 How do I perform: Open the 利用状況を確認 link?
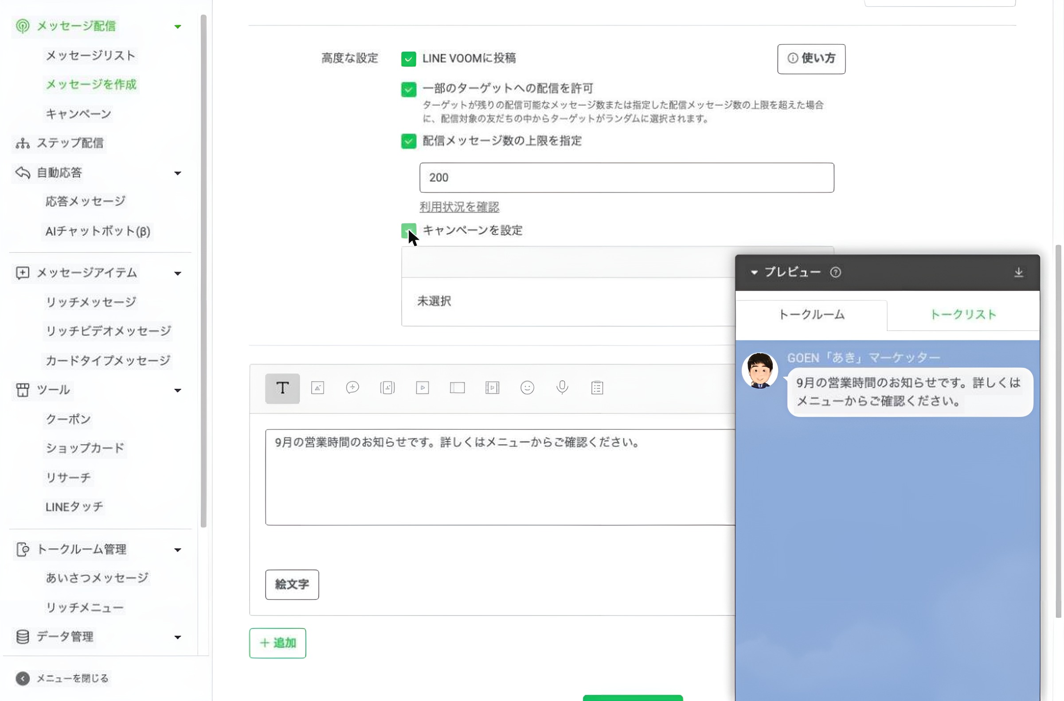point(459,207)
